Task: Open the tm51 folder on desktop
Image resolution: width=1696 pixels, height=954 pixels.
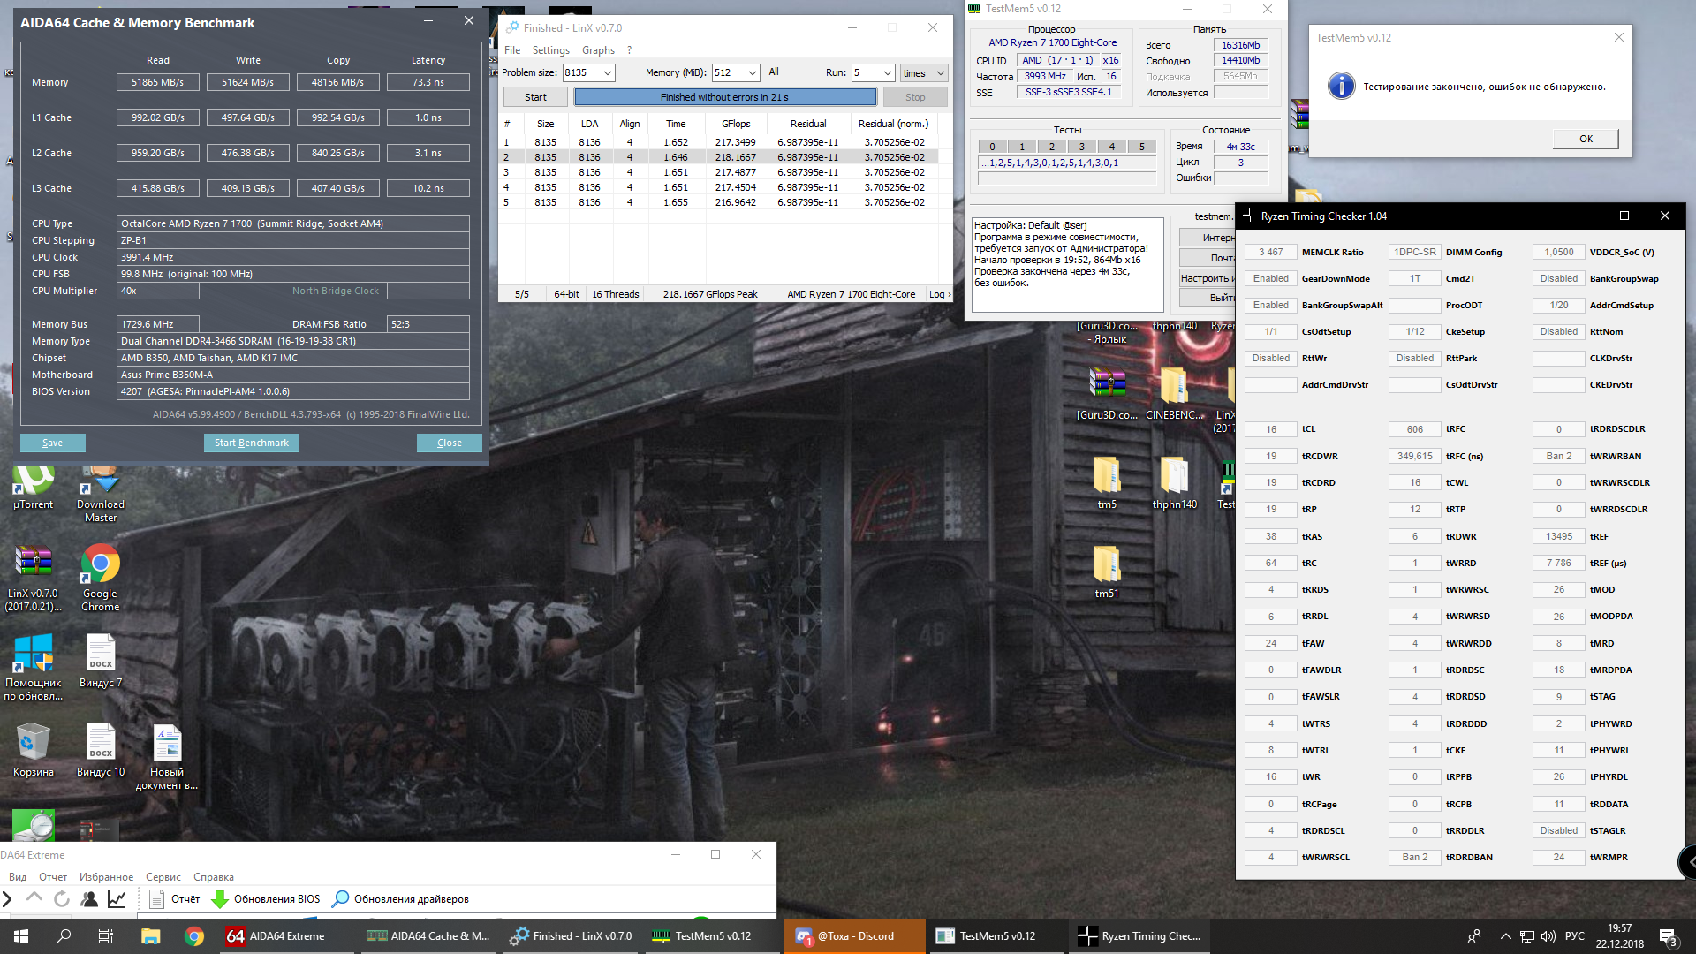Action: [1106, 565]
